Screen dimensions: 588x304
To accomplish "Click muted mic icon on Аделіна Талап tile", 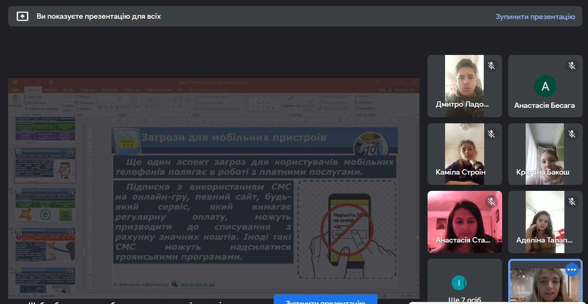I will click(572, 201).
